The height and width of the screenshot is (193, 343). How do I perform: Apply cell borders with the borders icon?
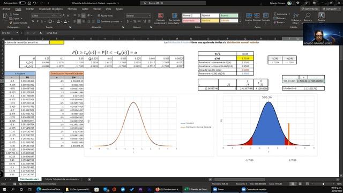coord(50,21)
